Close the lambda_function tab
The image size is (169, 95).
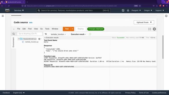(x=65, y=34)
